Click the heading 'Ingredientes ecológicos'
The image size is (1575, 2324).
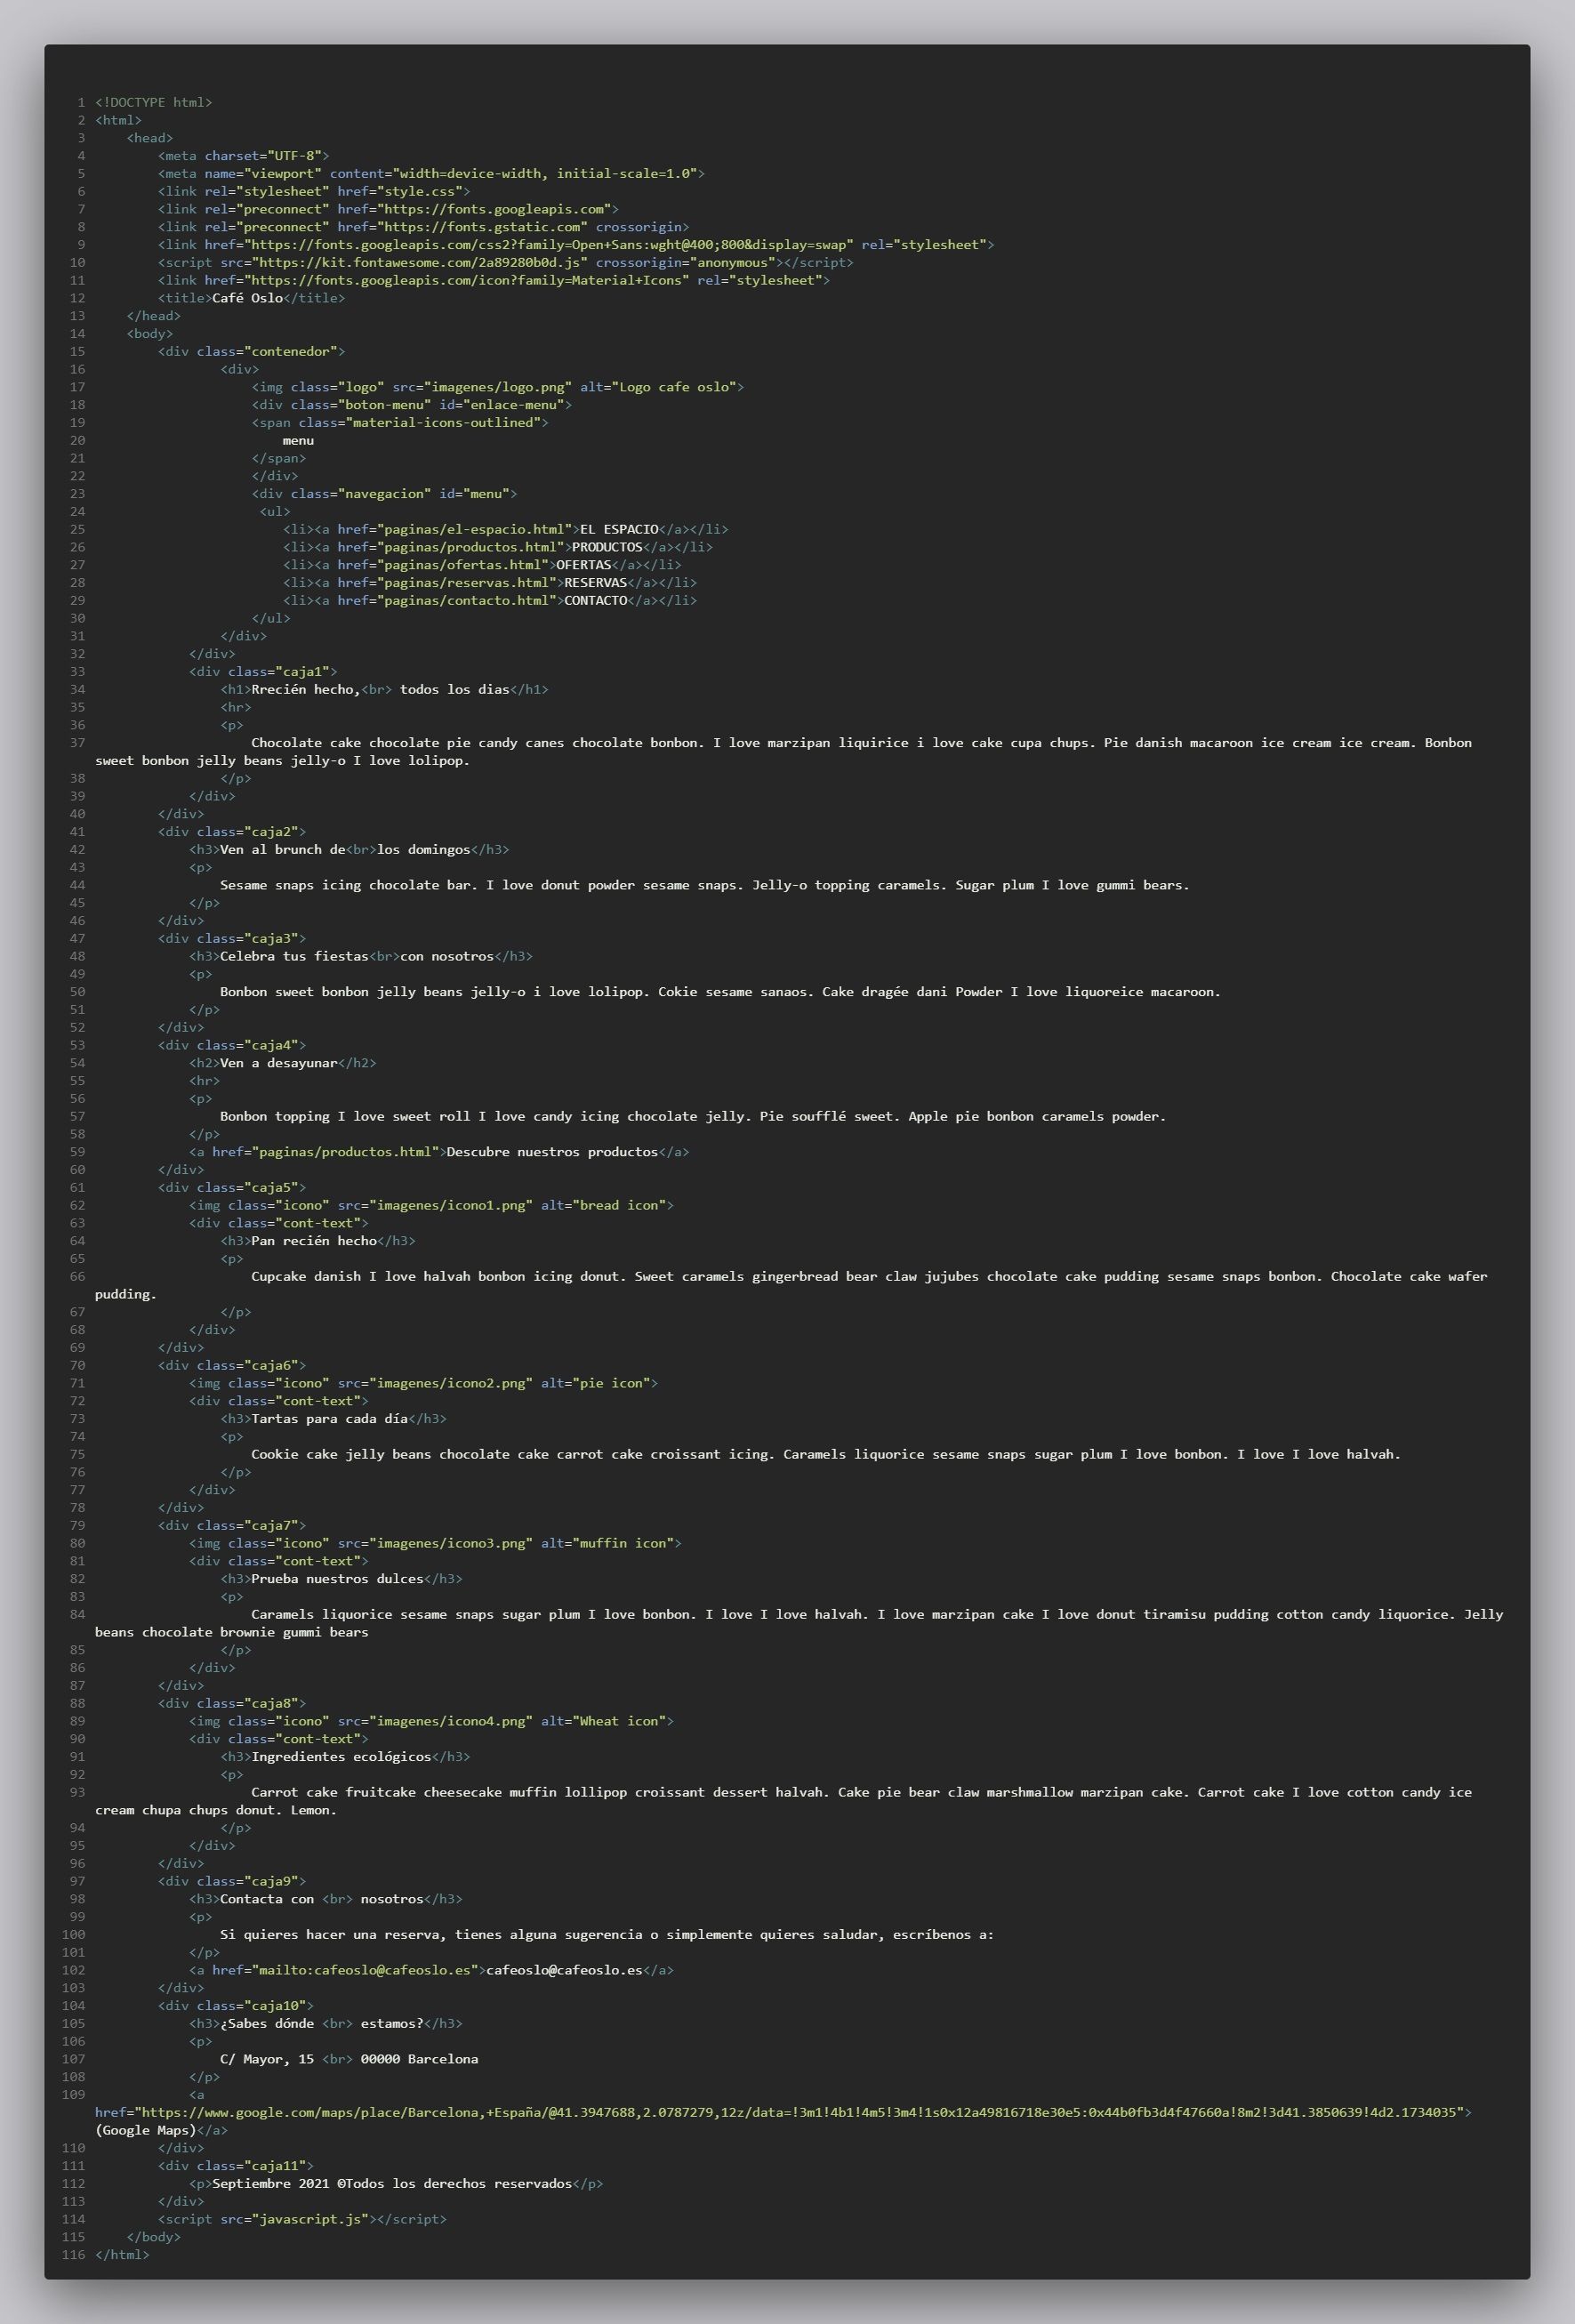(342, 1757)
